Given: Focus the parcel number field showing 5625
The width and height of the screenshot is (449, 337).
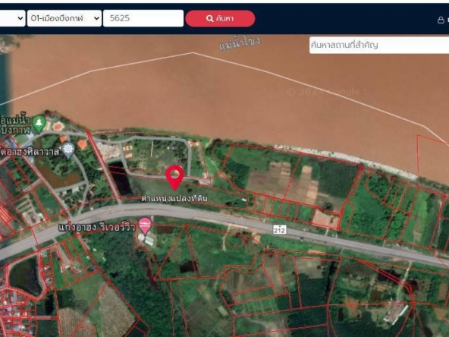Looking at the screenshot, I should click(x=143, y=18).
